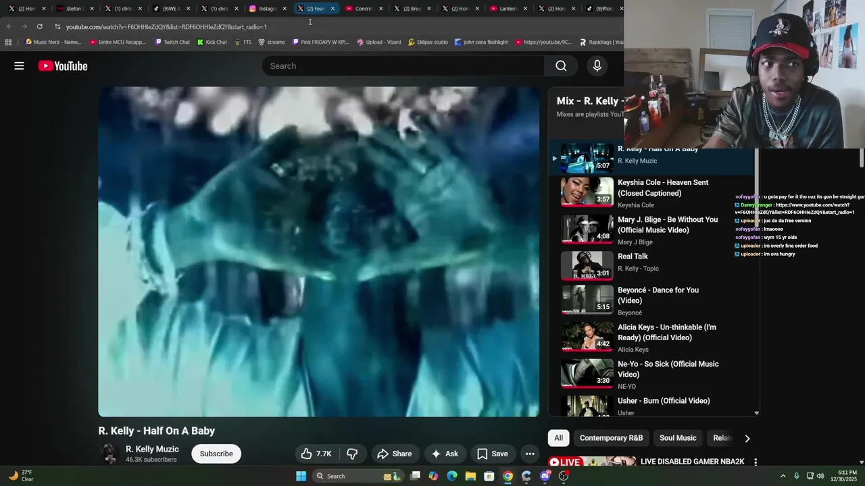This screenshot has width=865, height=486.
Task: Click the R. Kelly Muzic channel name
Action: [x=152, y=449]
